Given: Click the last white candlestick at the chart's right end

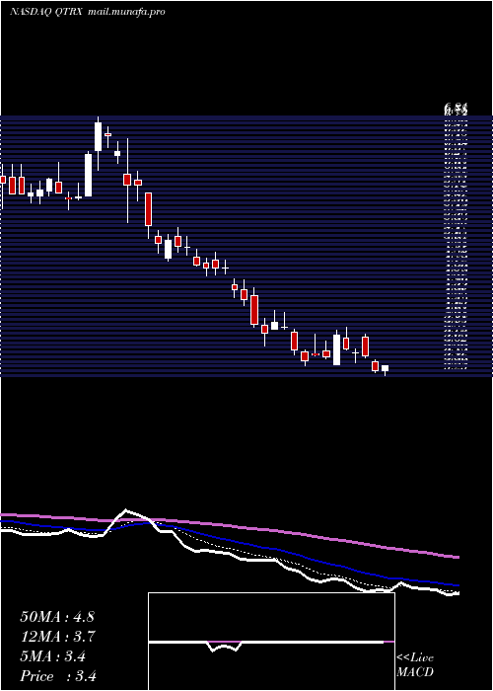Looking at the screenshot, I should click(x=386, y=370).
